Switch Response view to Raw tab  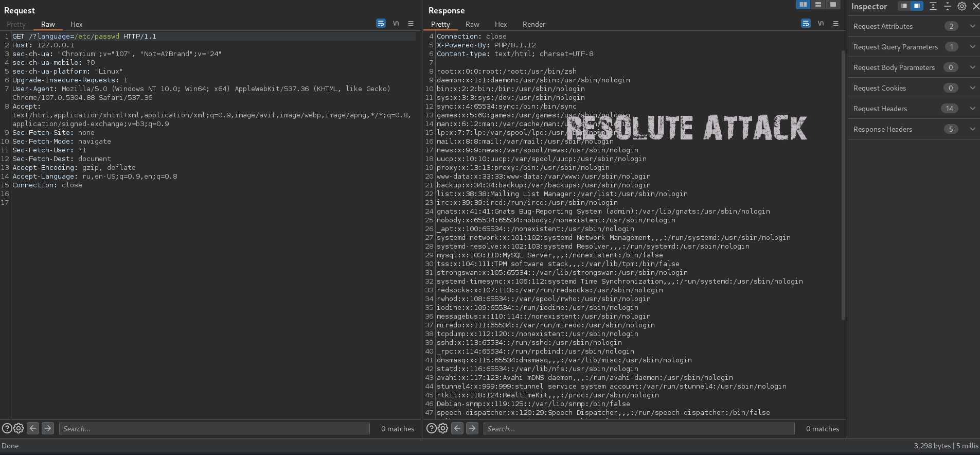(472, 24)
